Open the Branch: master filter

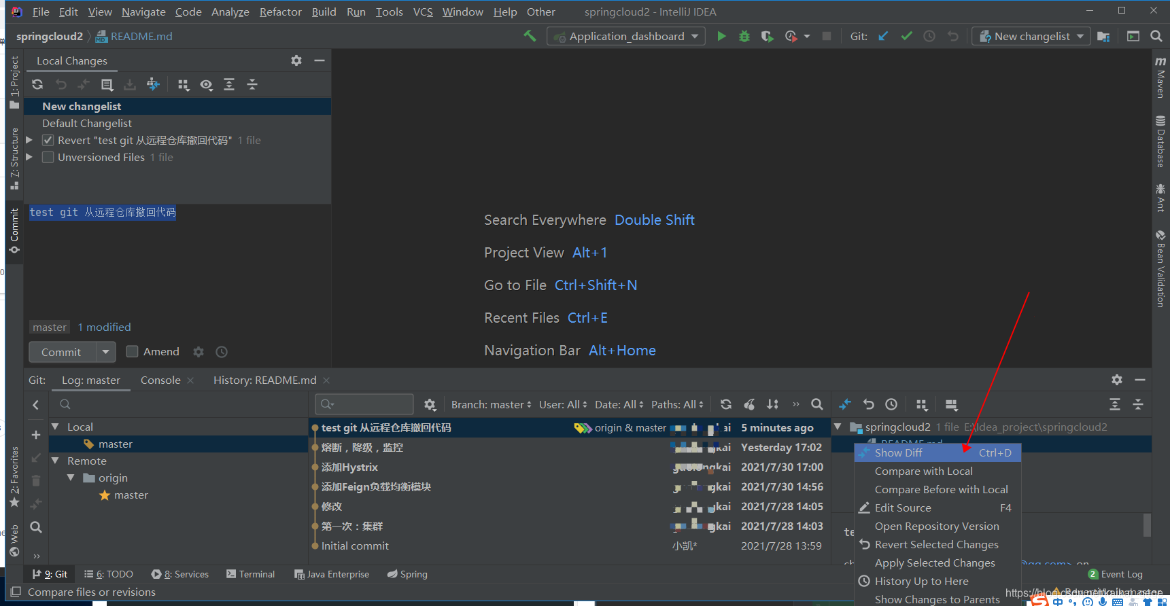pyautogui.click(x=492, y=404)
